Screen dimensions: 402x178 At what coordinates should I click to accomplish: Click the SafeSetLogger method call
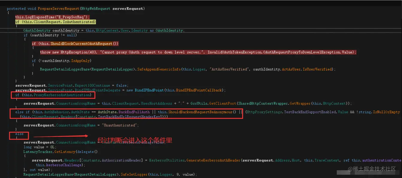pos(134,174)
